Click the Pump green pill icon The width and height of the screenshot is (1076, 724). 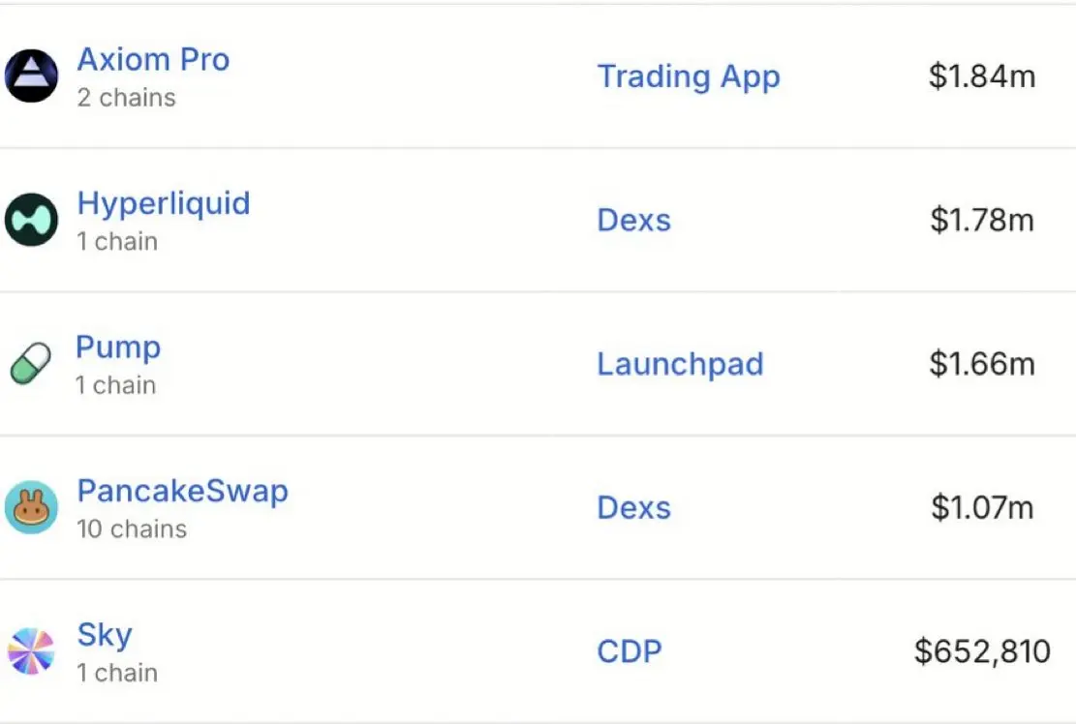tap(31, 363)
